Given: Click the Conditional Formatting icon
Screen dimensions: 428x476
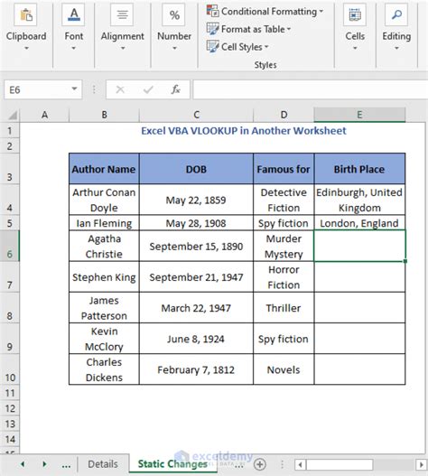Looking at the screenshot, I should [x=212, y=11].
